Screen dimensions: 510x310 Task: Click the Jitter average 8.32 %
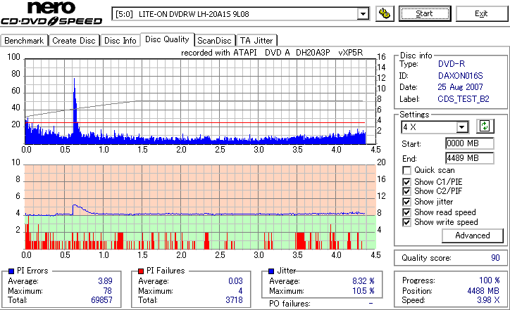[x=363, y=280]
